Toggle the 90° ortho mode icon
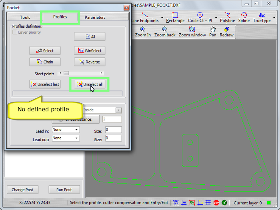 [x=184, y=203]
